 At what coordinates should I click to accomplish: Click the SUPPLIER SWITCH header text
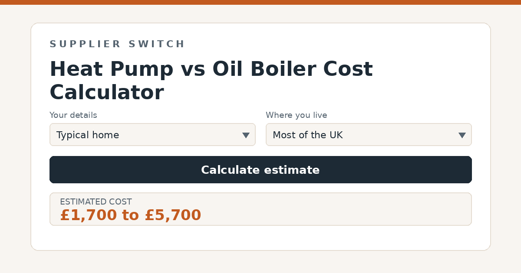117,44
